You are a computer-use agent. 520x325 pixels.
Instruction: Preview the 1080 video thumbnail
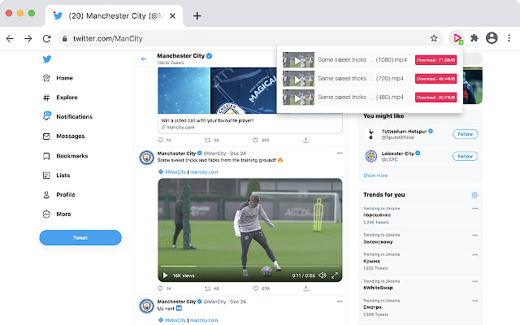click(x=298, y=60)
